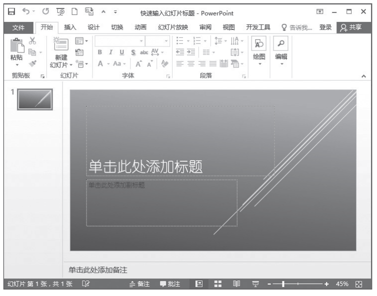Toggle Normal view button in status bar

199,284
